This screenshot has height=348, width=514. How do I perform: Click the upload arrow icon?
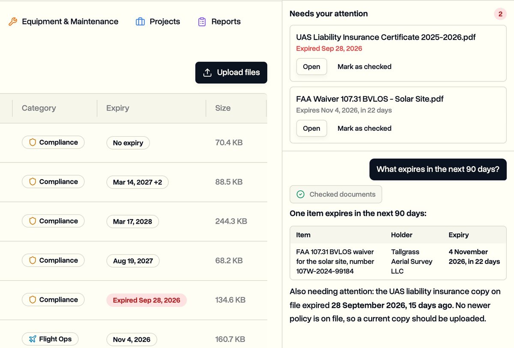coord(207,72)
